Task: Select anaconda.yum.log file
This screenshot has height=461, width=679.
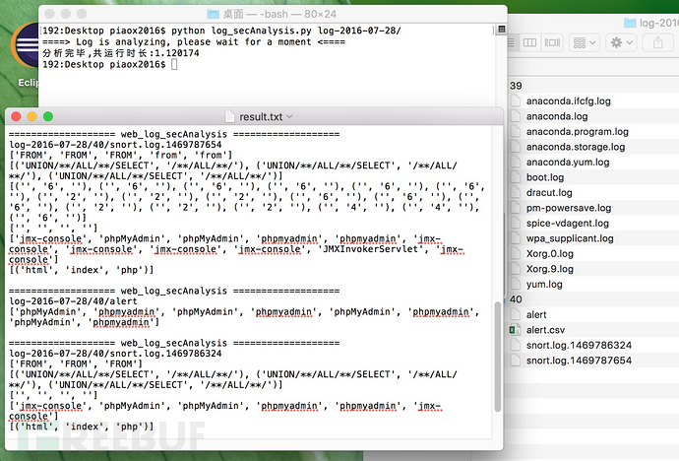Action: pos(568,163)
